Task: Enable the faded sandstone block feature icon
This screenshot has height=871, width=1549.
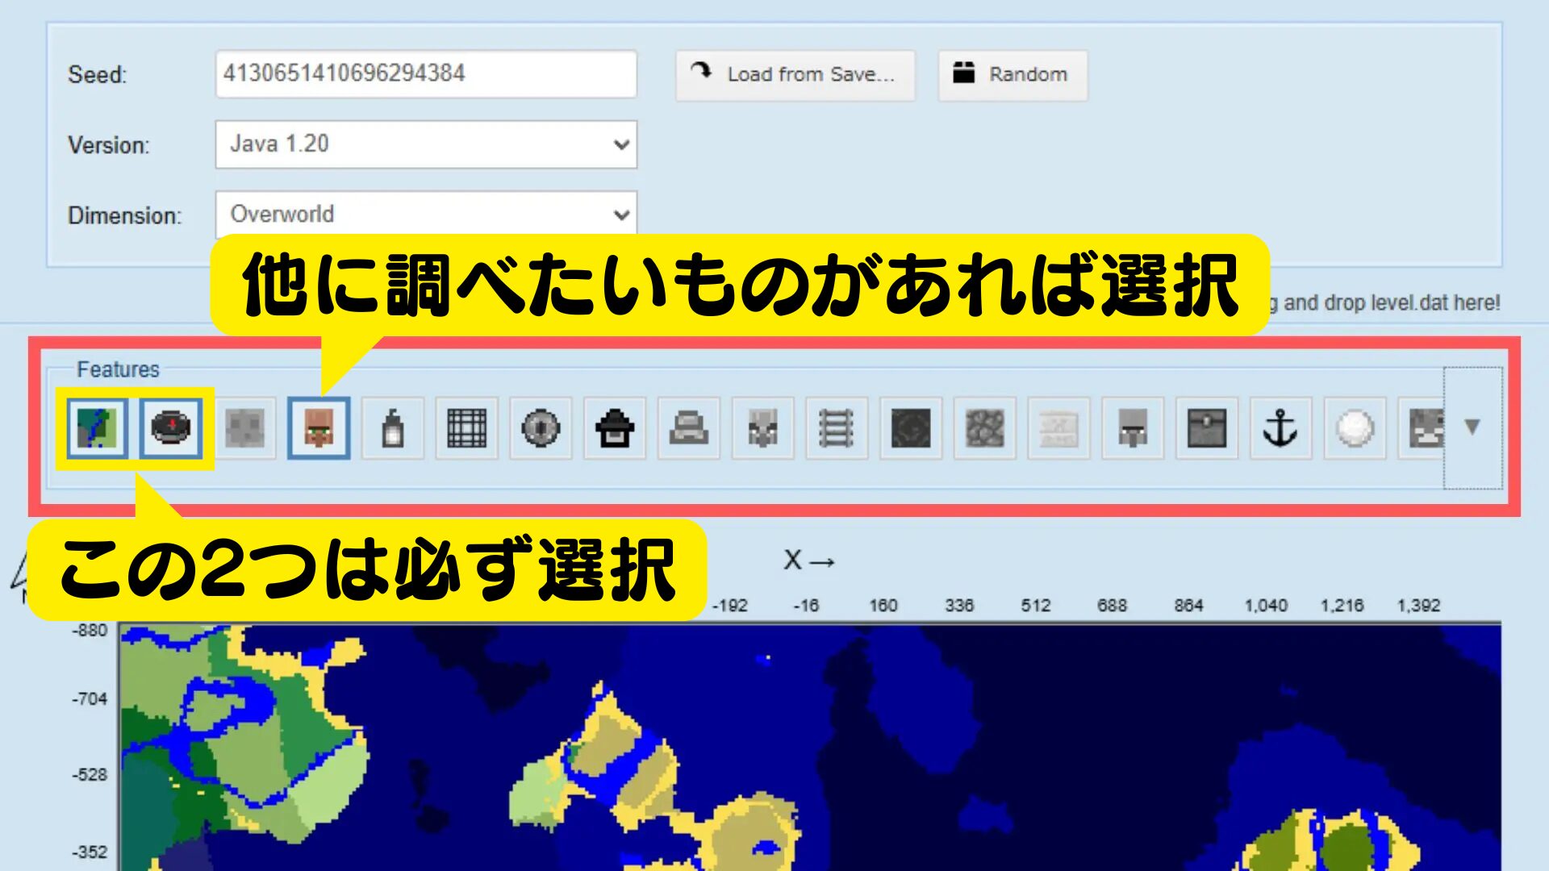Action: (1058, 428)
